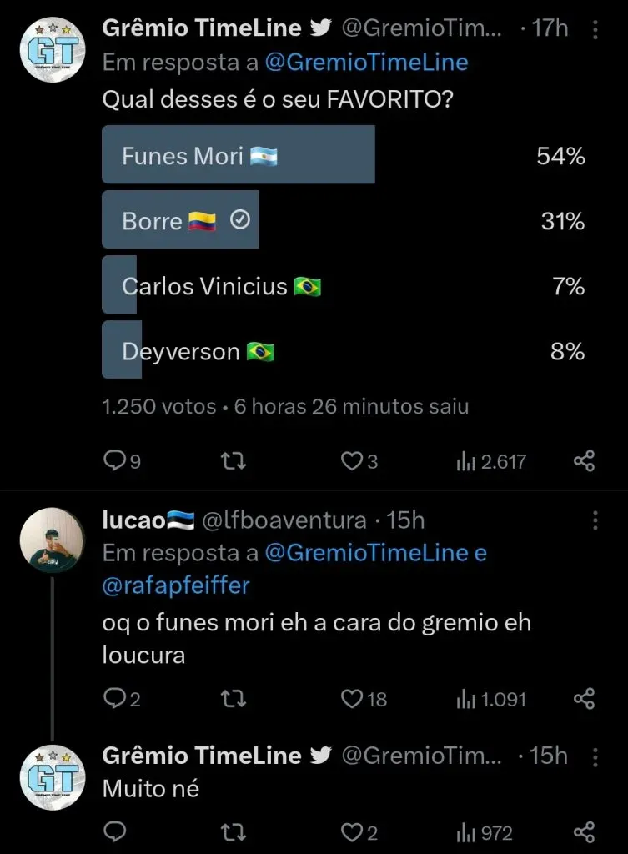Image resolution: width=628 pixels, height=854 pixels.
Task: Open lucao's profile picture
Action: click(53, 540)
